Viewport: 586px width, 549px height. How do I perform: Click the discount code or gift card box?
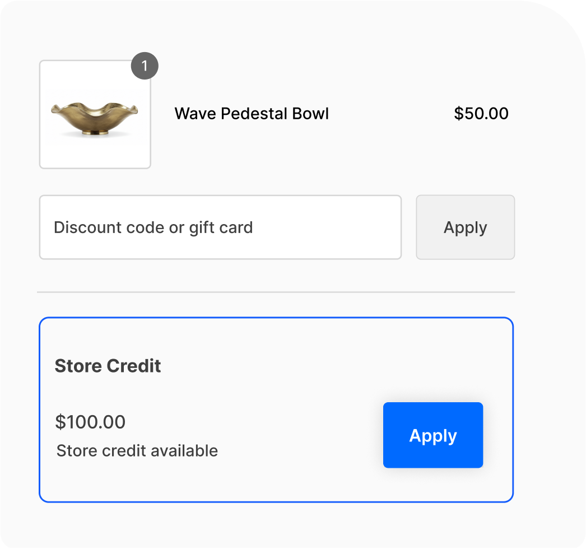[x=220, y=227]
